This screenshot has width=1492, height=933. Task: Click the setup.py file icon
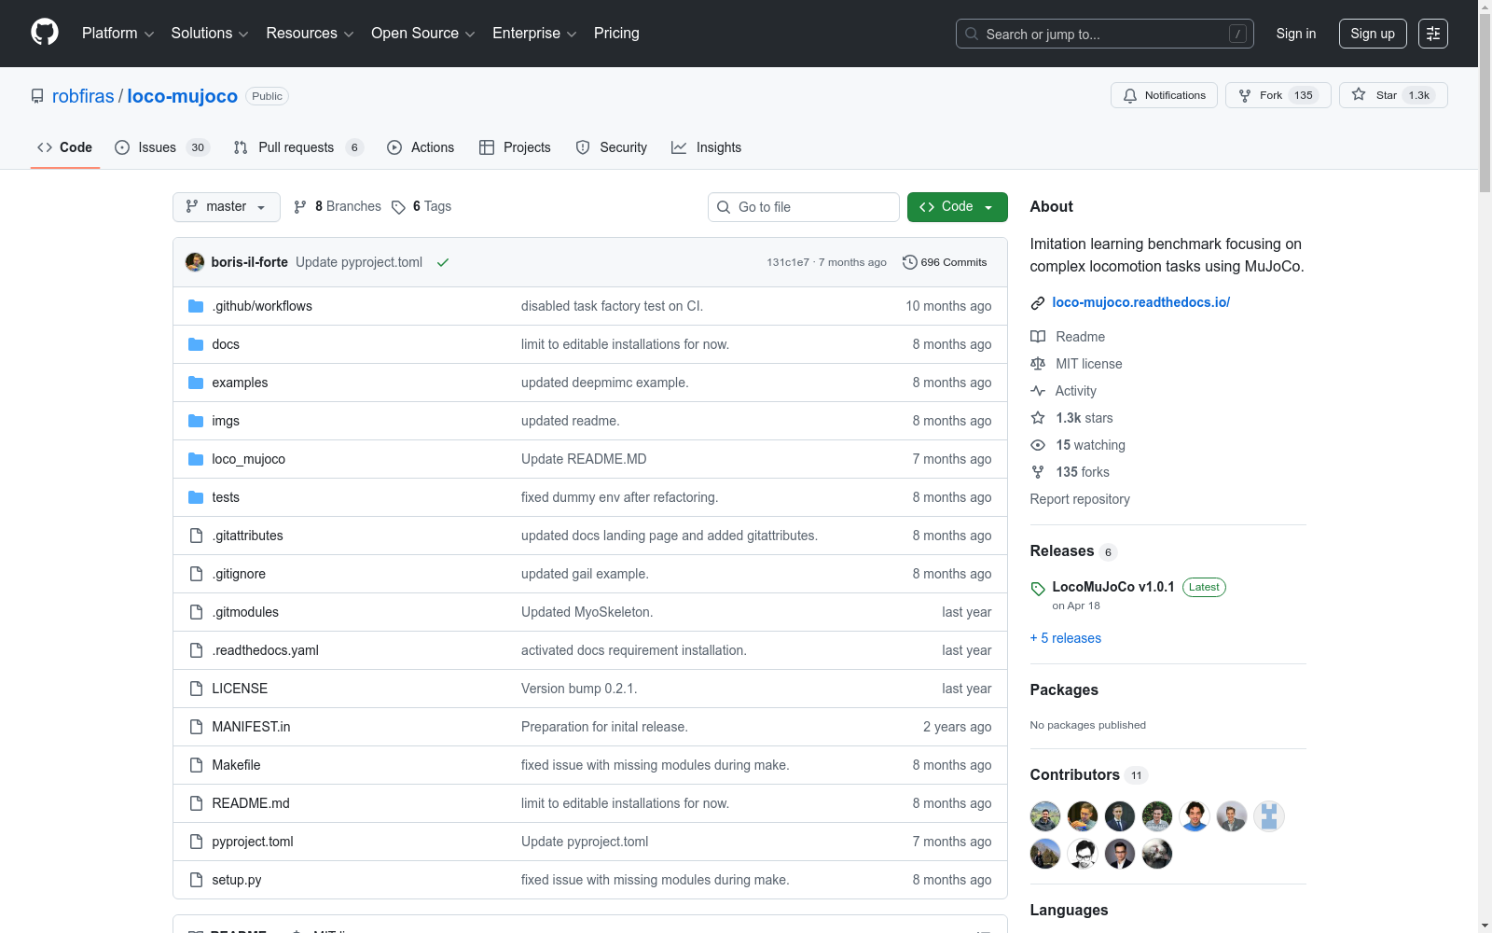[x=196, y=880]
